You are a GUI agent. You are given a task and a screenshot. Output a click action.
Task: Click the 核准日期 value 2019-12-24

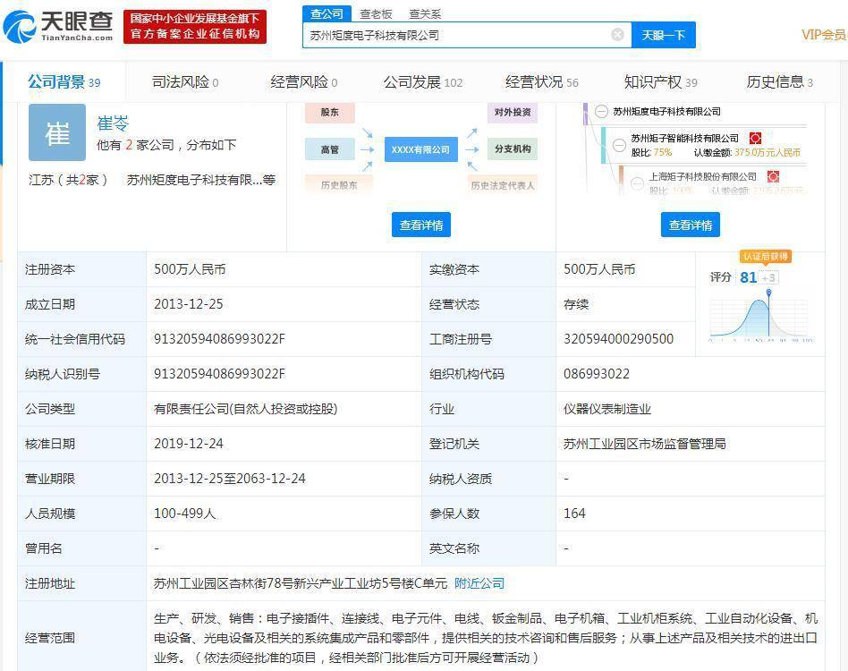click(188, 444)
